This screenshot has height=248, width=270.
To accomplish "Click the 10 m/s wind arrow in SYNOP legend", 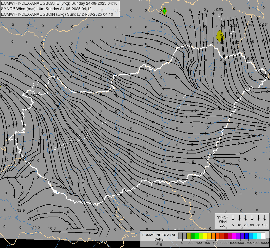I will click(x=239, y=218).
